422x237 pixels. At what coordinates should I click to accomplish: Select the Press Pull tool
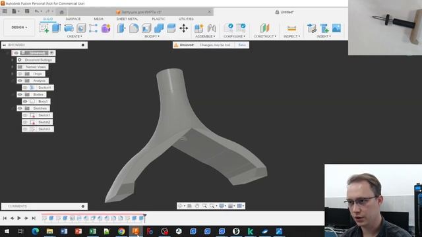(121, 28)
